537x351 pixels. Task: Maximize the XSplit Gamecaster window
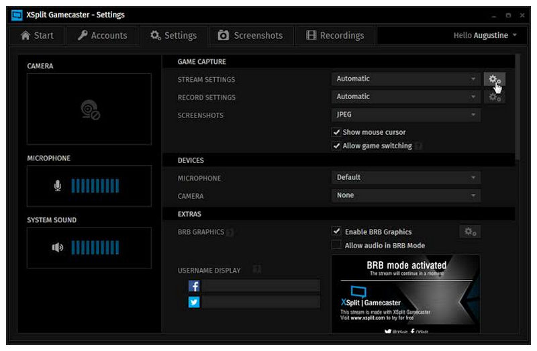pos(508,15)
